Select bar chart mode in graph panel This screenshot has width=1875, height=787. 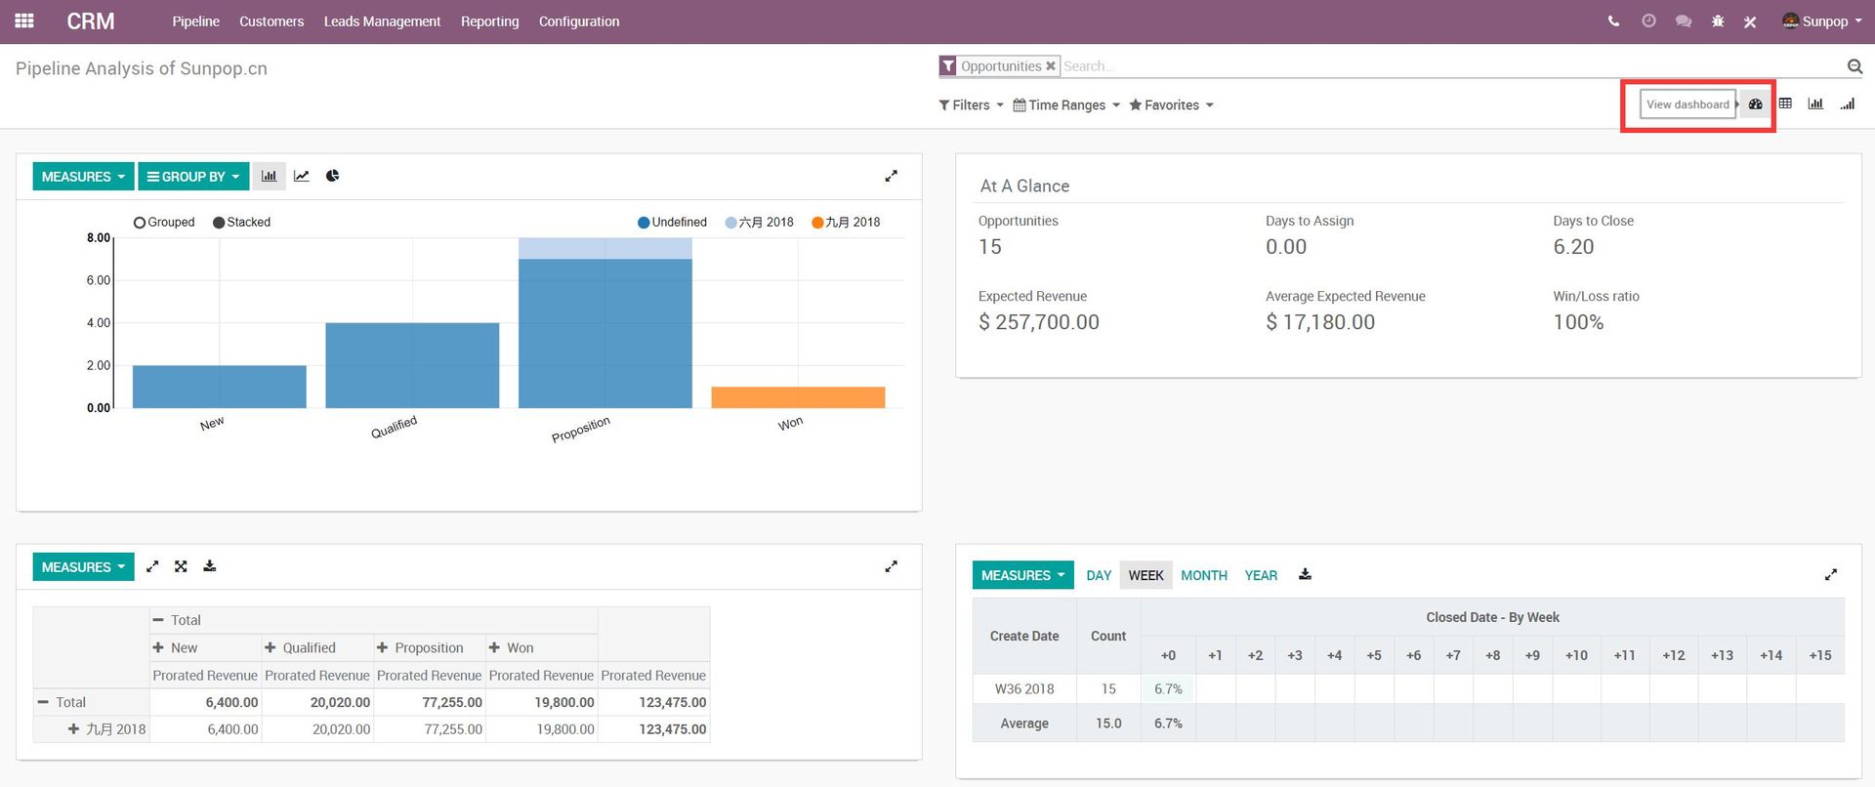[x=269, y=176]
